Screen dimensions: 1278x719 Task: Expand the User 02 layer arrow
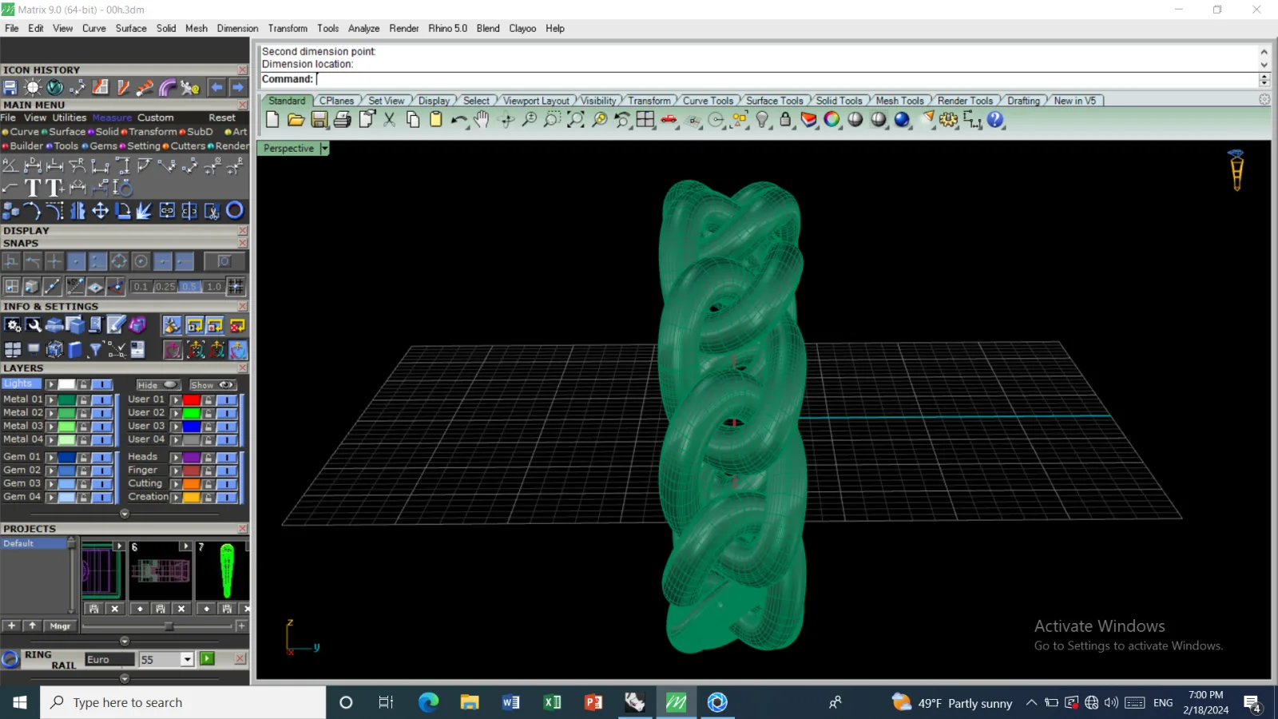[176, 413]
